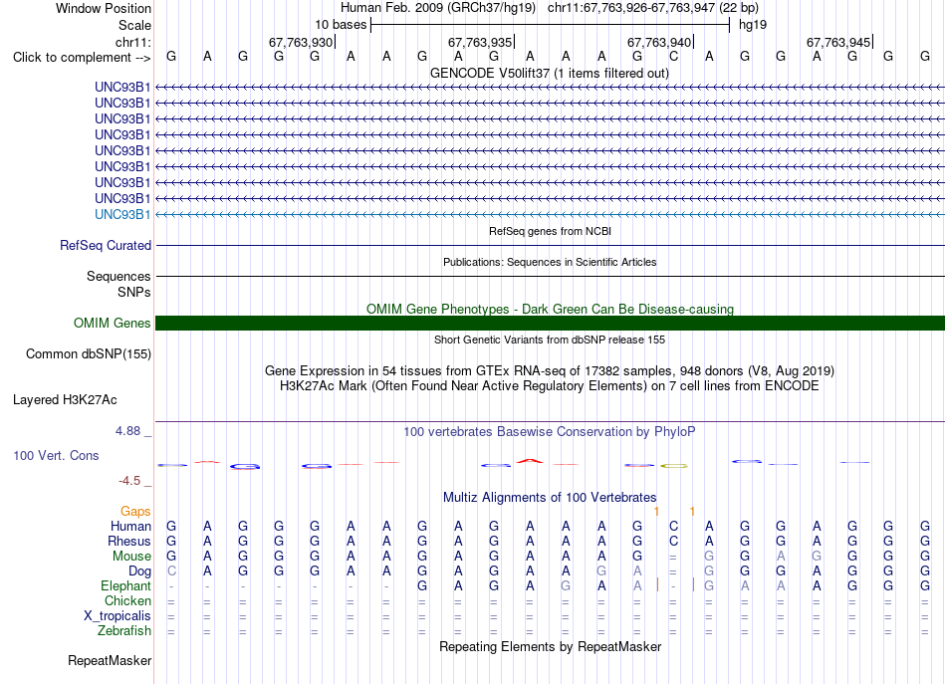Click the Common dbSNP(155) track label

click(88, 354)
